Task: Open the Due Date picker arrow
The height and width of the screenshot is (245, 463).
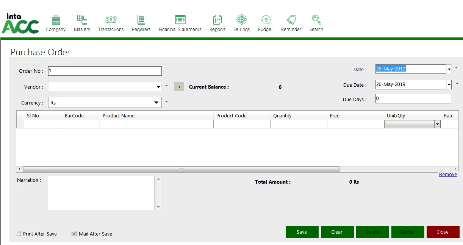Action: tap(449, 85)
